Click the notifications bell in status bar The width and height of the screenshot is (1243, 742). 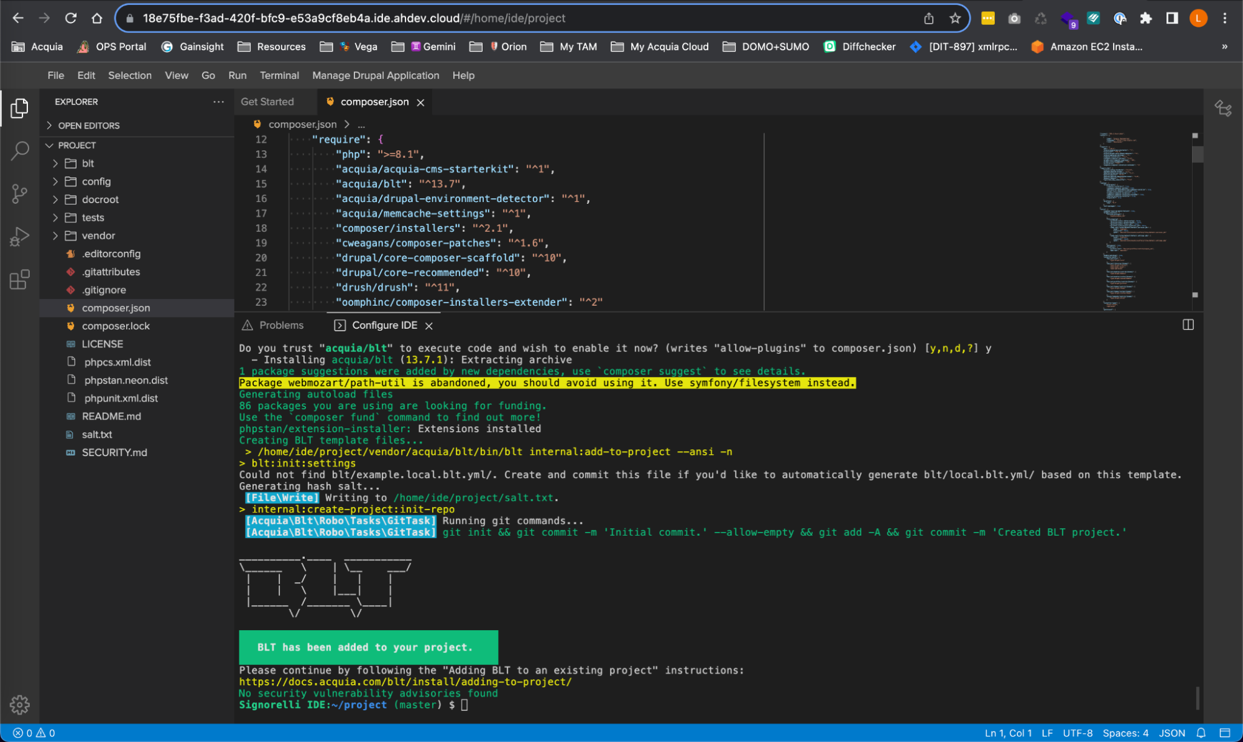point(1201,733)
